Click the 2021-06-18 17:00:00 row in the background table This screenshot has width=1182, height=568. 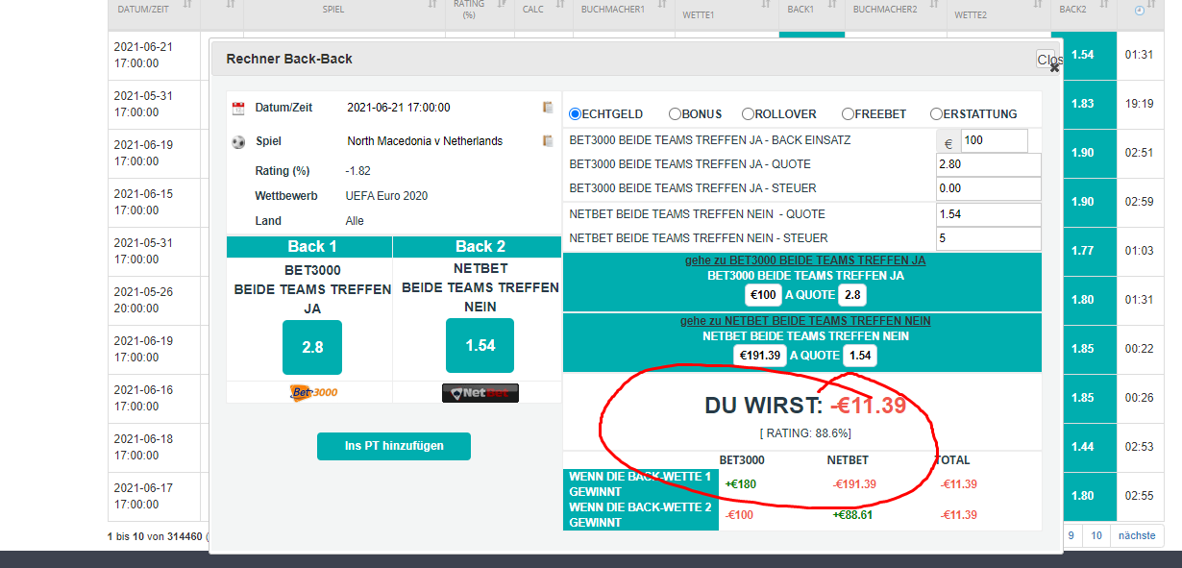(x=154, y=447)
